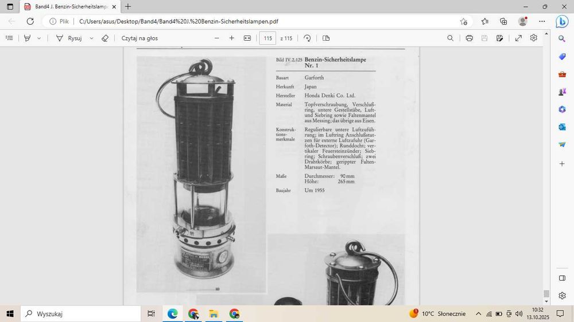Screen dimensions: 574x322
Task: Select the eraser tool
Action: (105, 38)
